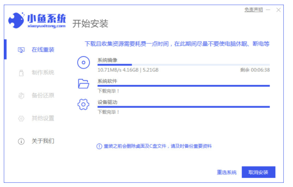Click the 系统镜像 download progress bar
Viewport: 293px width, 187px height.
[x=183, y=65]
